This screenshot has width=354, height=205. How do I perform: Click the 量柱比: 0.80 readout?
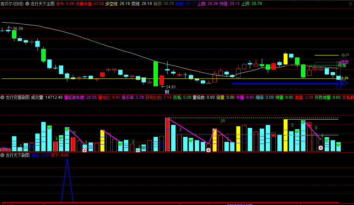coord(109,97)
